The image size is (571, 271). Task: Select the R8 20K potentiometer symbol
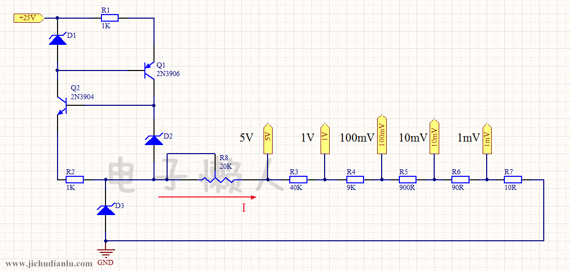(216, 179)
